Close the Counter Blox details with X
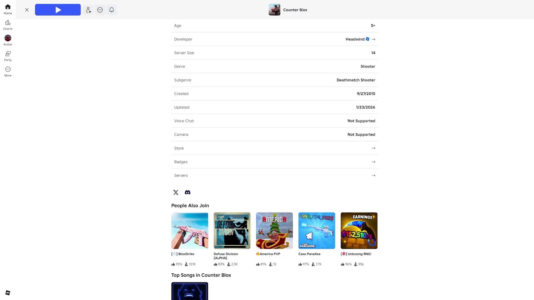Image resolution: width=534 pixels, height=300 pixels. click(27, 10)
